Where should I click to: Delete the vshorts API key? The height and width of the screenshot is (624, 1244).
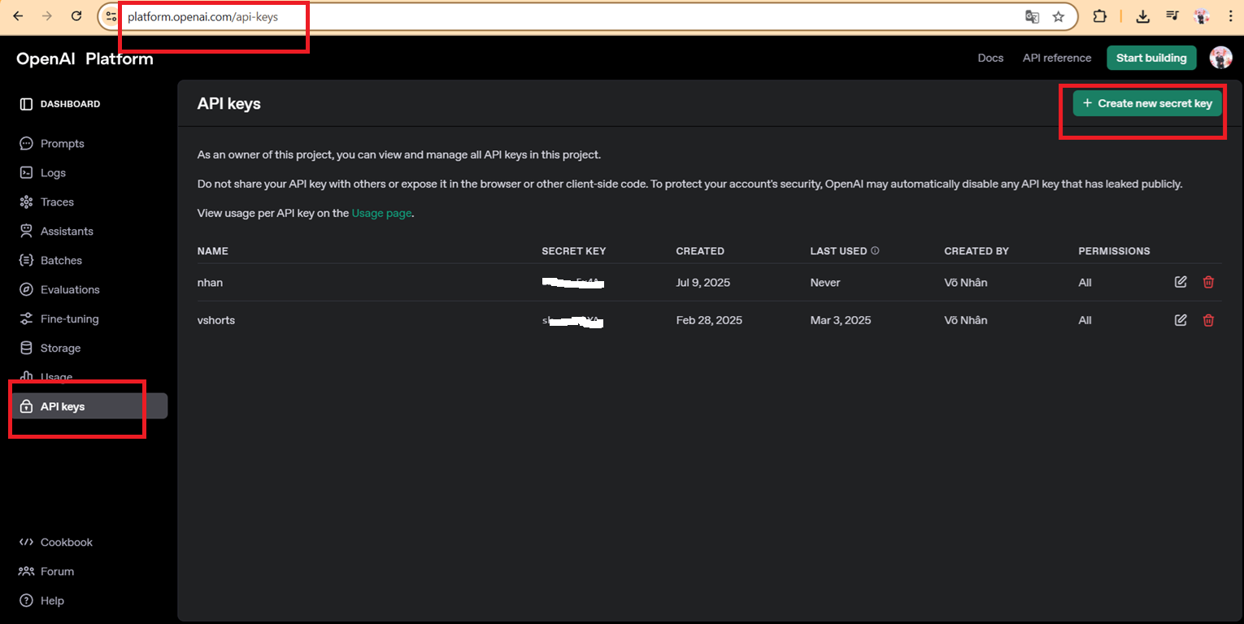click(1208, 320)
